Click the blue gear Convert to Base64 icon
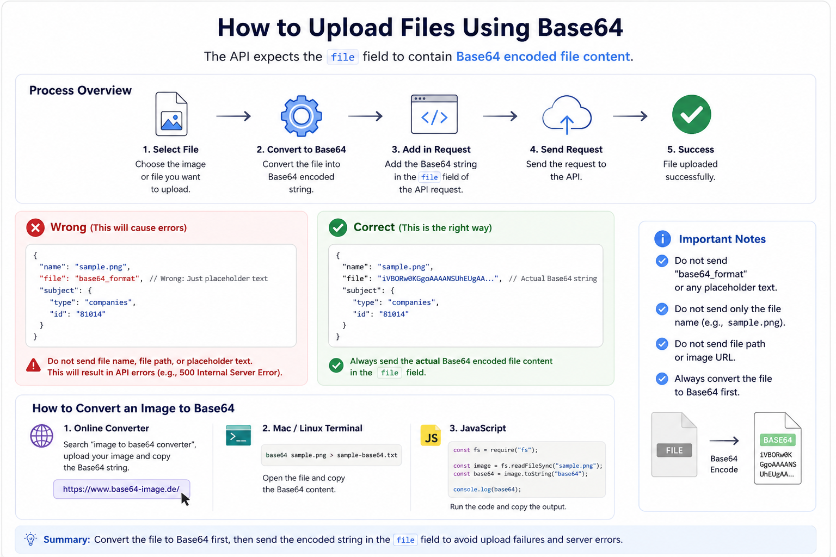This screenshot has width=836, height=557. coord(301,115)
